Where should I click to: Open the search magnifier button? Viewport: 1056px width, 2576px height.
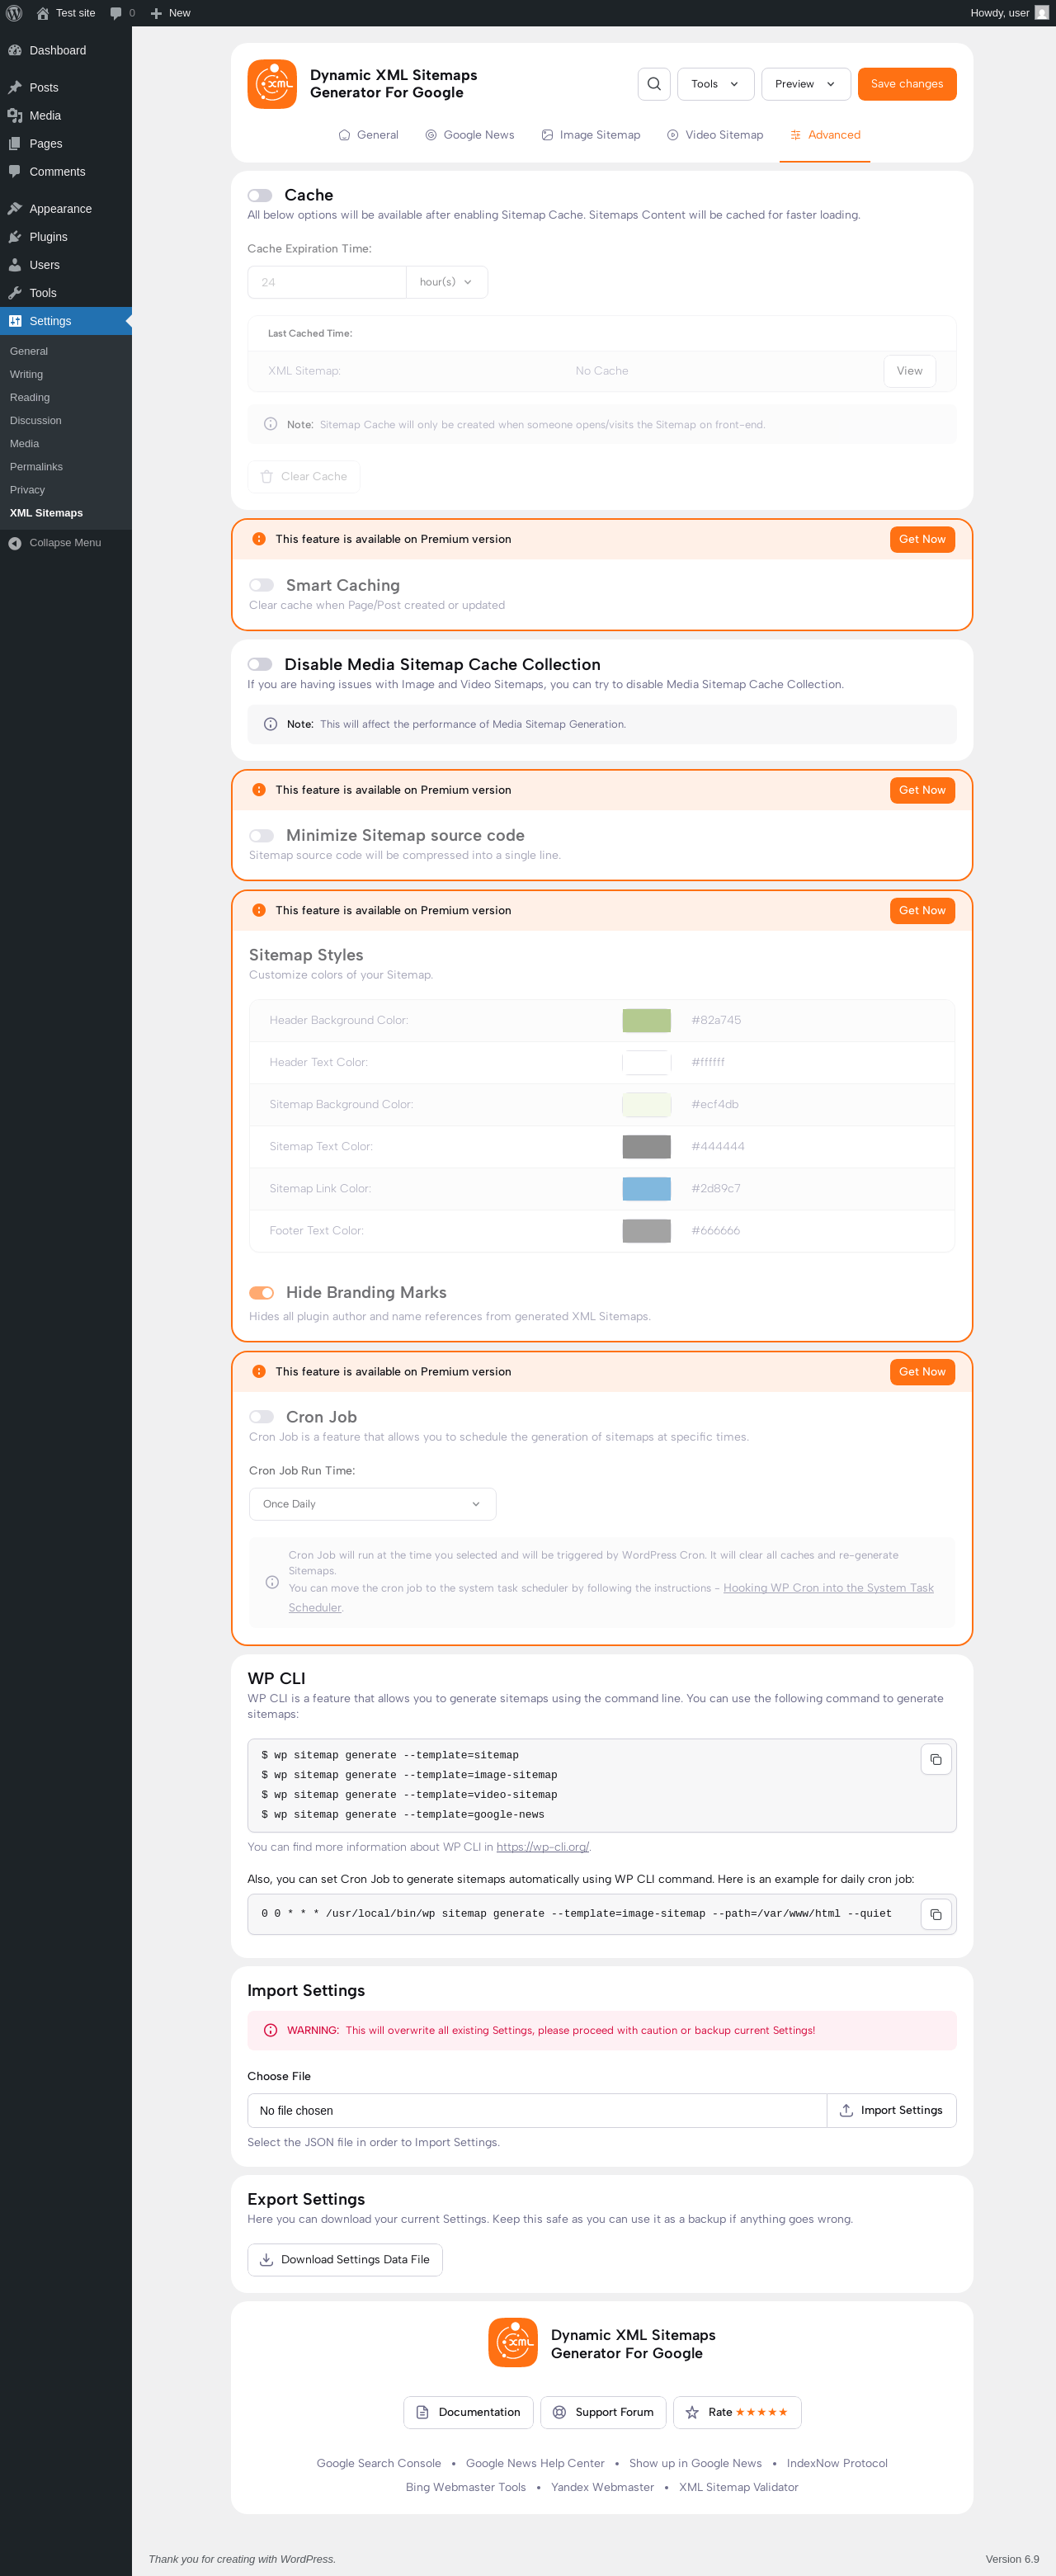(654, 84)
